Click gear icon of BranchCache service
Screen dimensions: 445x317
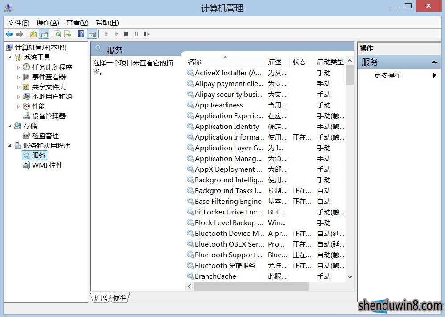(x=190, y=276)
